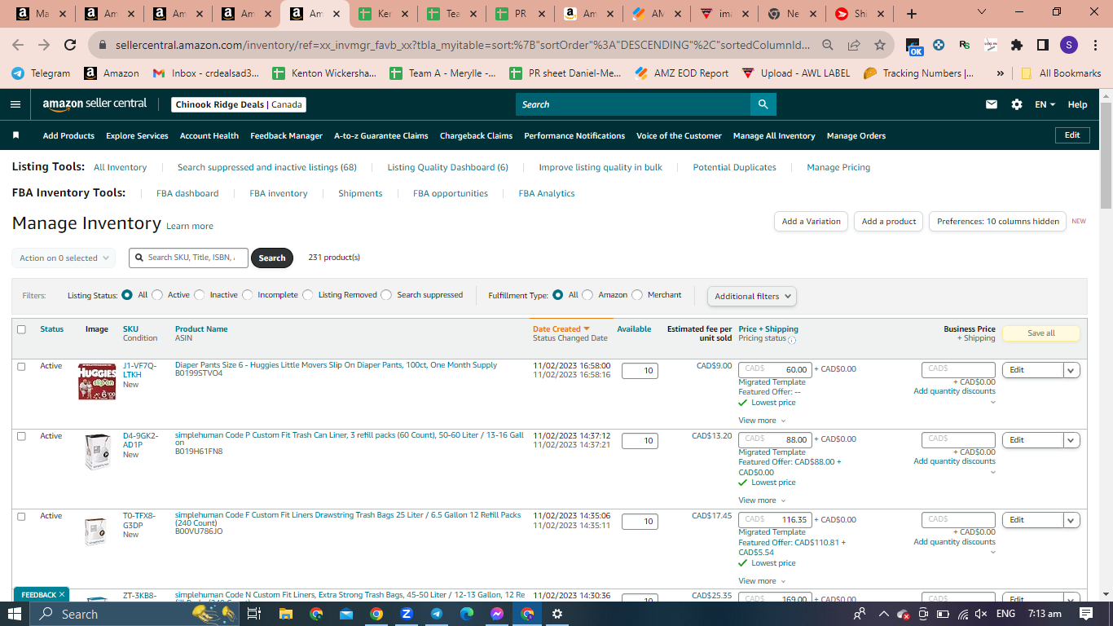Open the Windows notification center icon

[1085, 614]
